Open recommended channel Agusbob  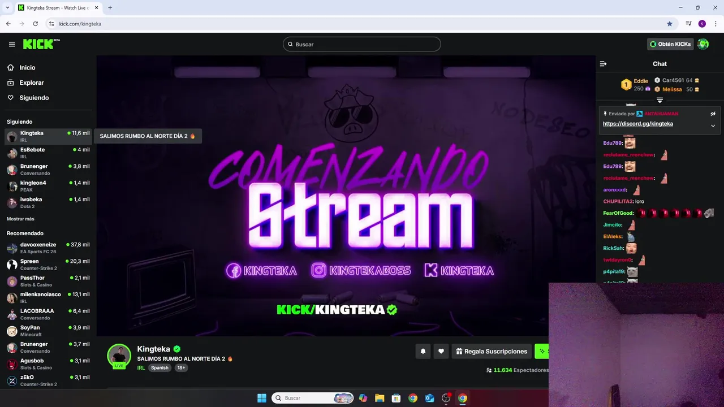48,364
